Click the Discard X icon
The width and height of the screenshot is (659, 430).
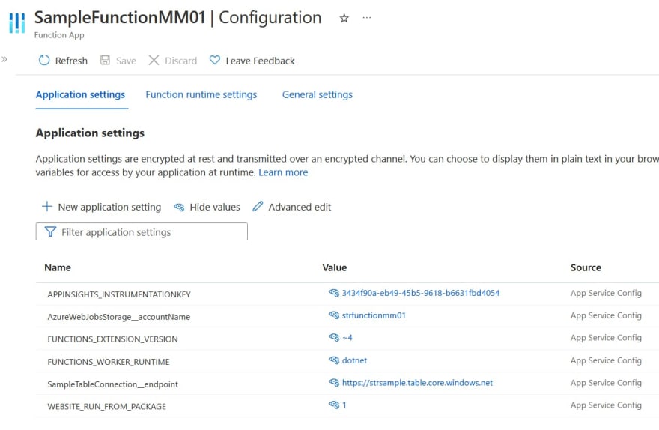[x=154, y=61]
